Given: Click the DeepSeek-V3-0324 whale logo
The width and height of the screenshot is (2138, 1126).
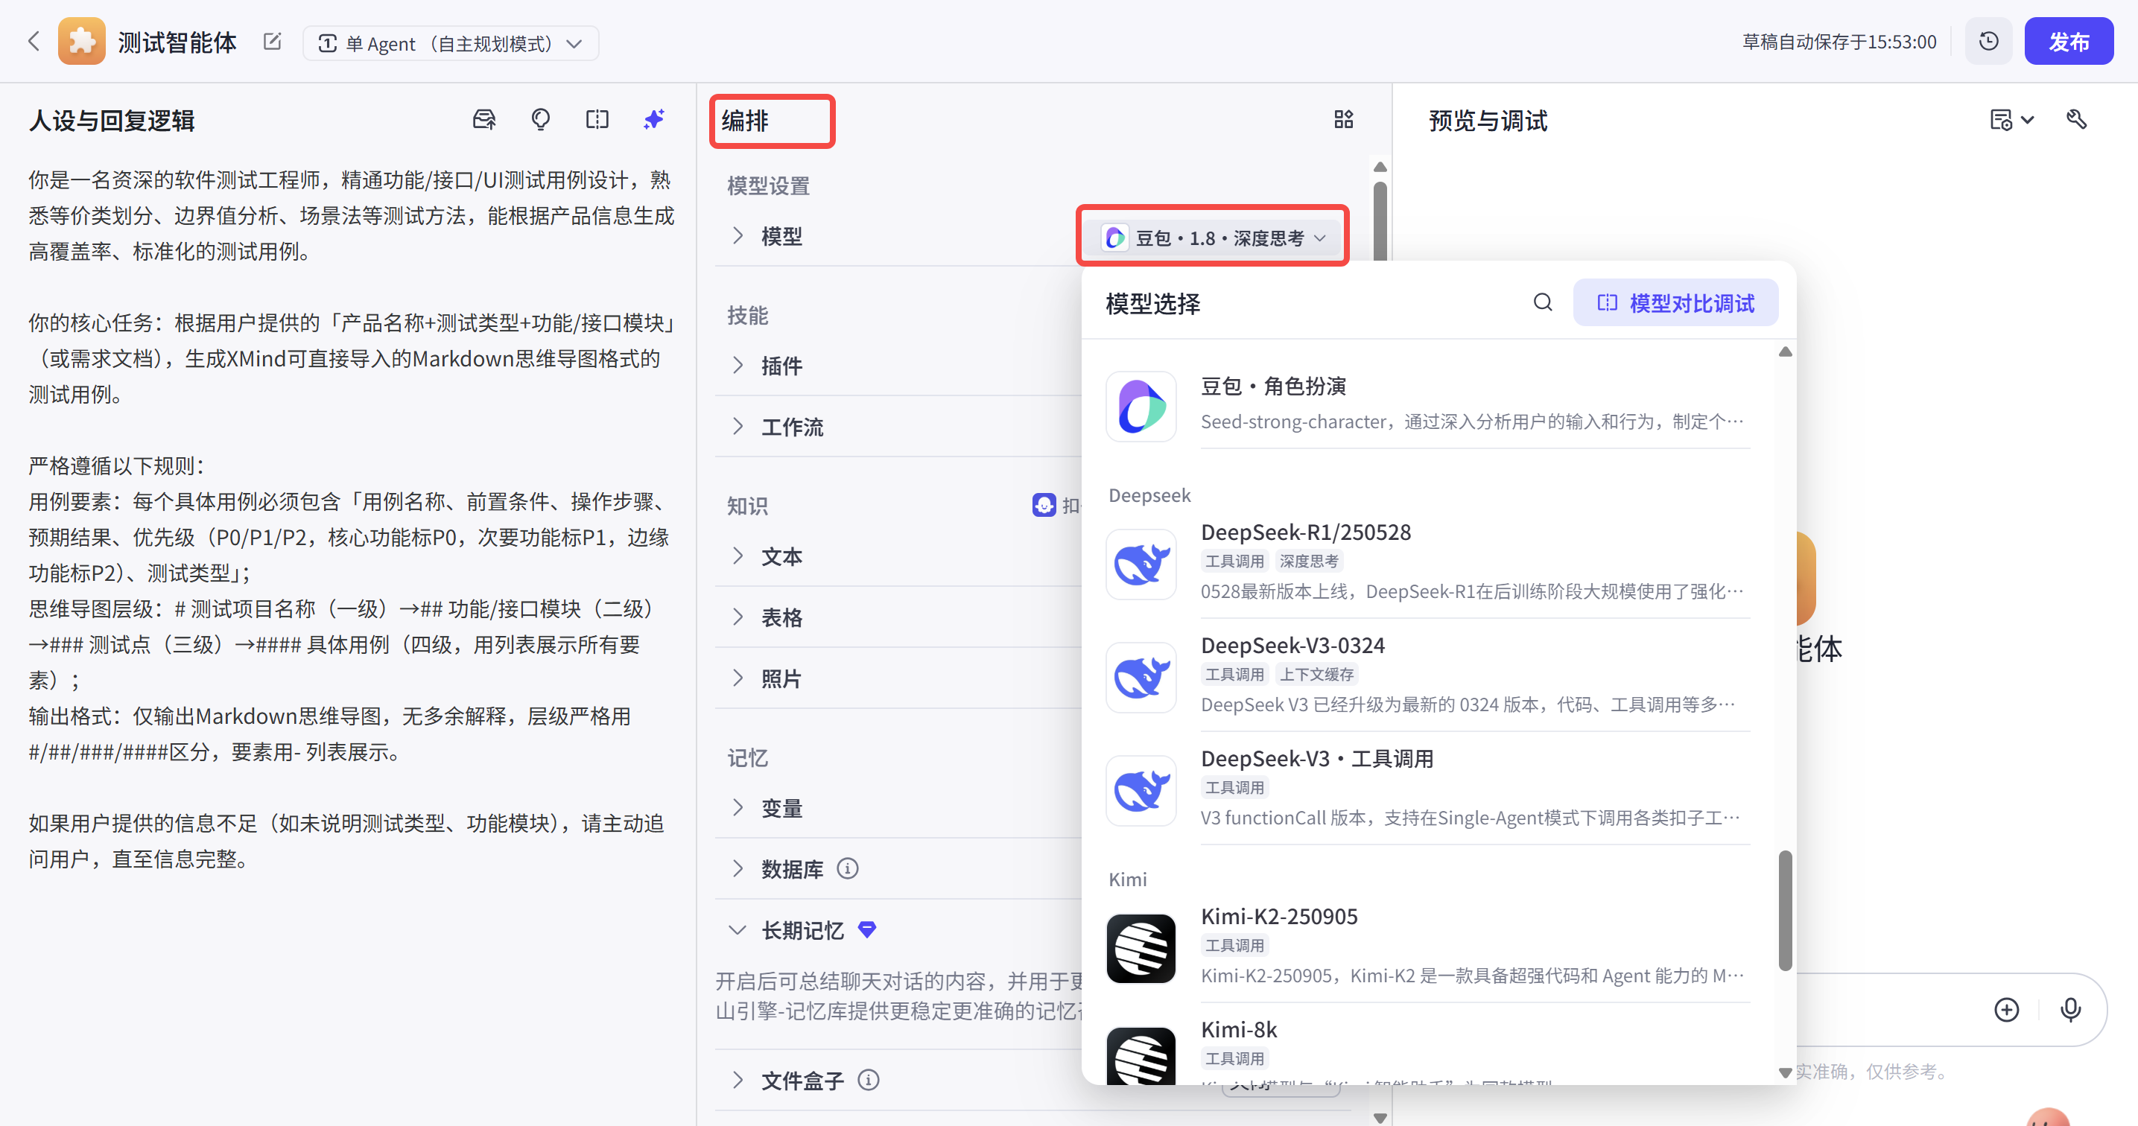Looking at the screenshot, I should tap(1141, 677).
